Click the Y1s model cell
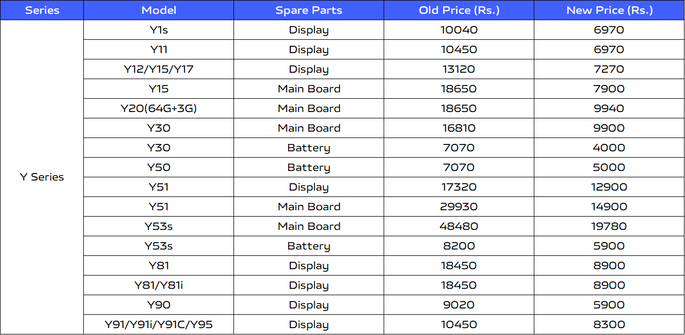Screen dimensions: 685x335 (159, 30)
